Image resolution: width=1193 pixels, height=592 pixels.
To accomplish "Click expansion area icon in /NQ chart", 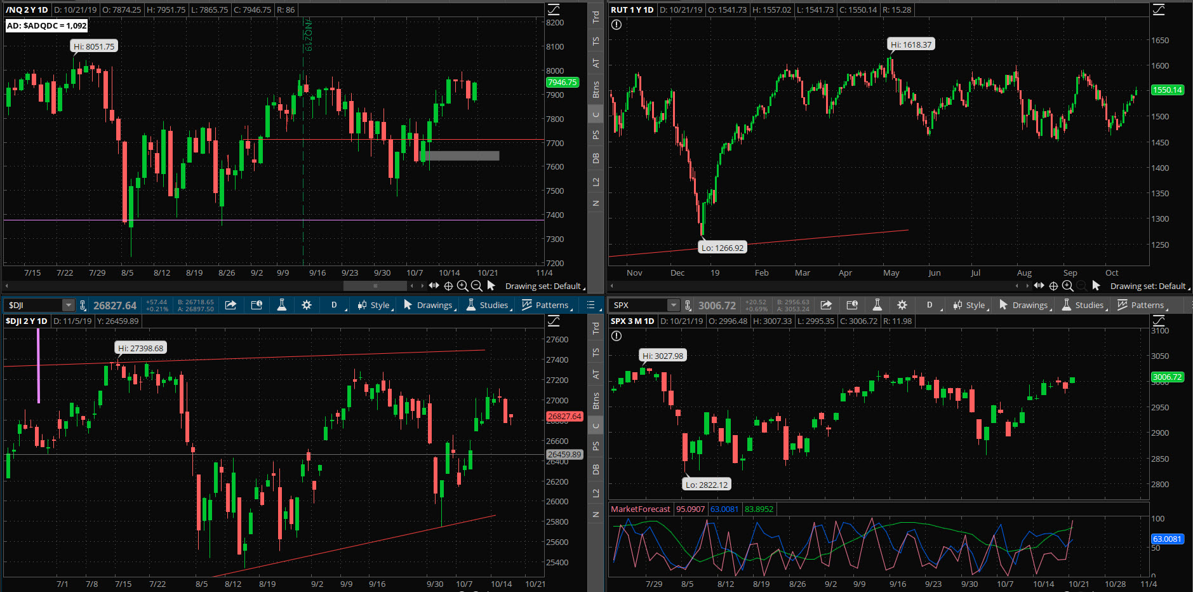I will [x=434, y=286].
